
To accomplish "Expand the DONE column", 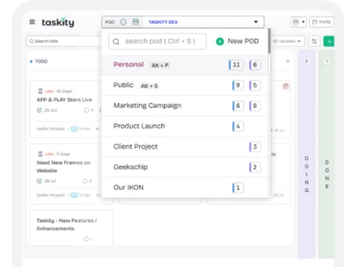I will pyautogui.click(x=327, y=155).
